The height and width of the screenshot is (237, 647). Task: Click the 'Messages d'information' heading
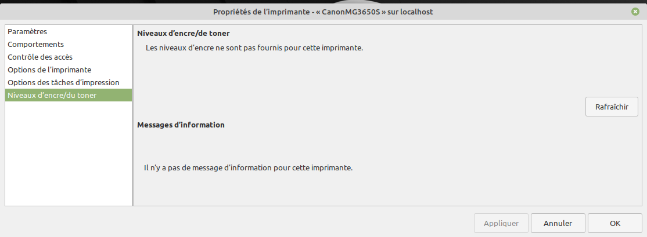[x=181, y=125]
